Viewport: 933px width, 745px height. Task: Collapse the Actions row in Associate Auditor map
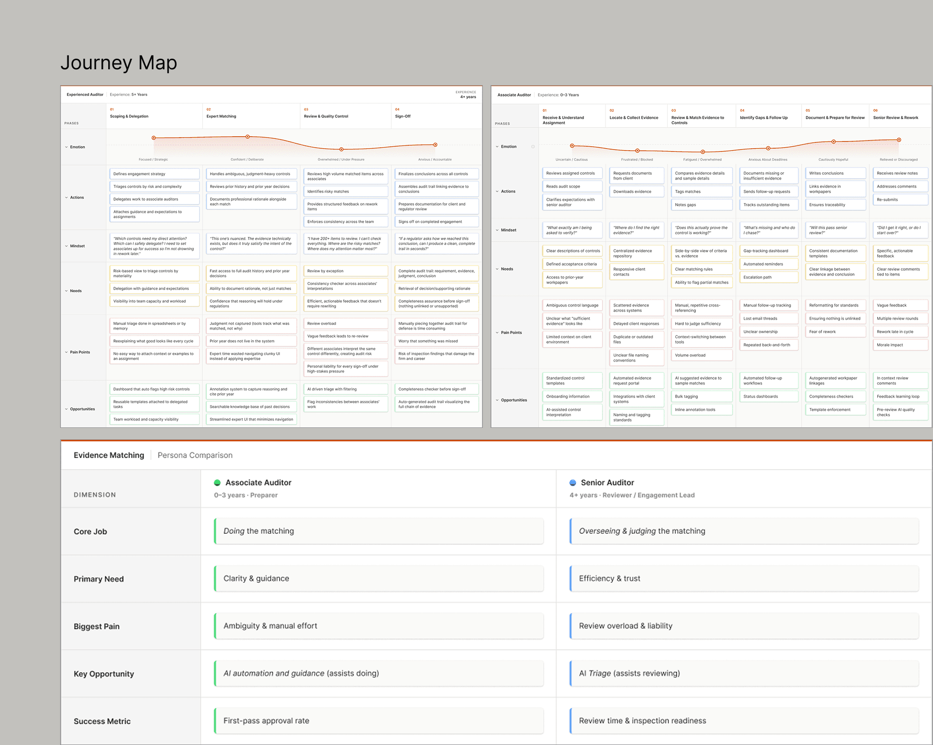click(x=497, y=192)
